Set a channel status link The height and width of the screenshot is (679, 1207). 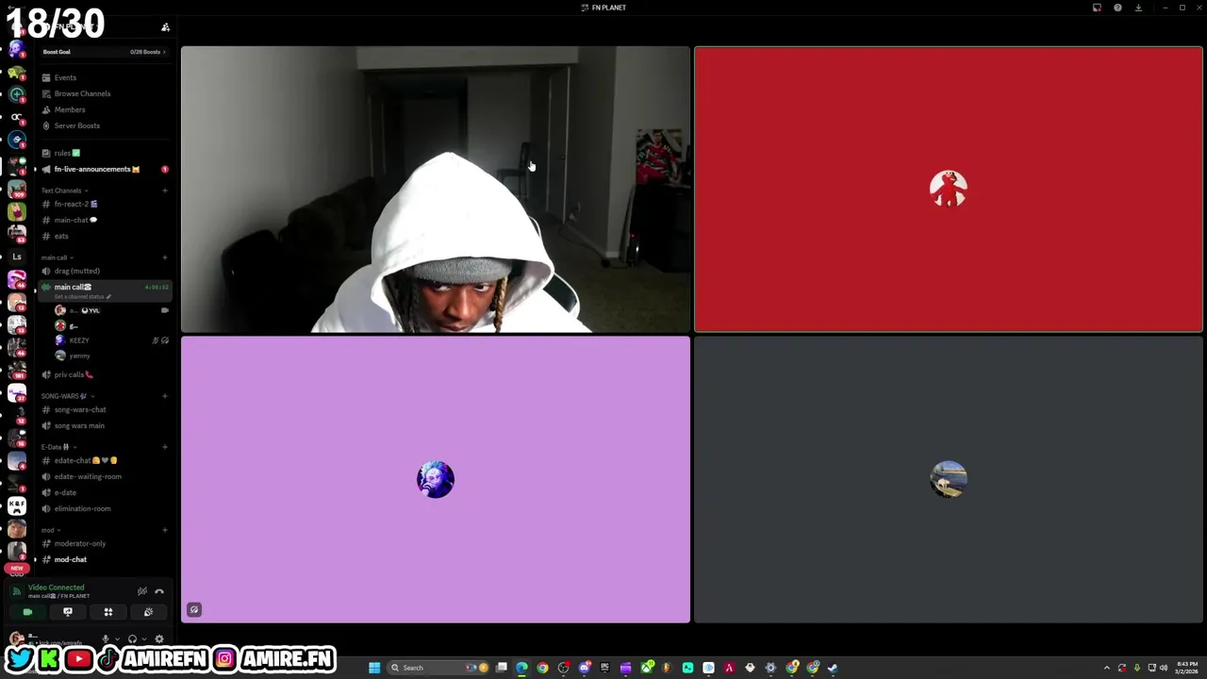[x=82, y=296]
